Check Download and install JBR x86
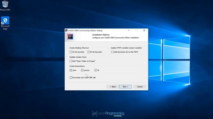Viewport: 213px width, 119px height. (x=71, y=78)
